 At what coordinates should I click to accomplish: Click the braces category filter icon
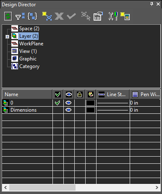tap(32, 16)
